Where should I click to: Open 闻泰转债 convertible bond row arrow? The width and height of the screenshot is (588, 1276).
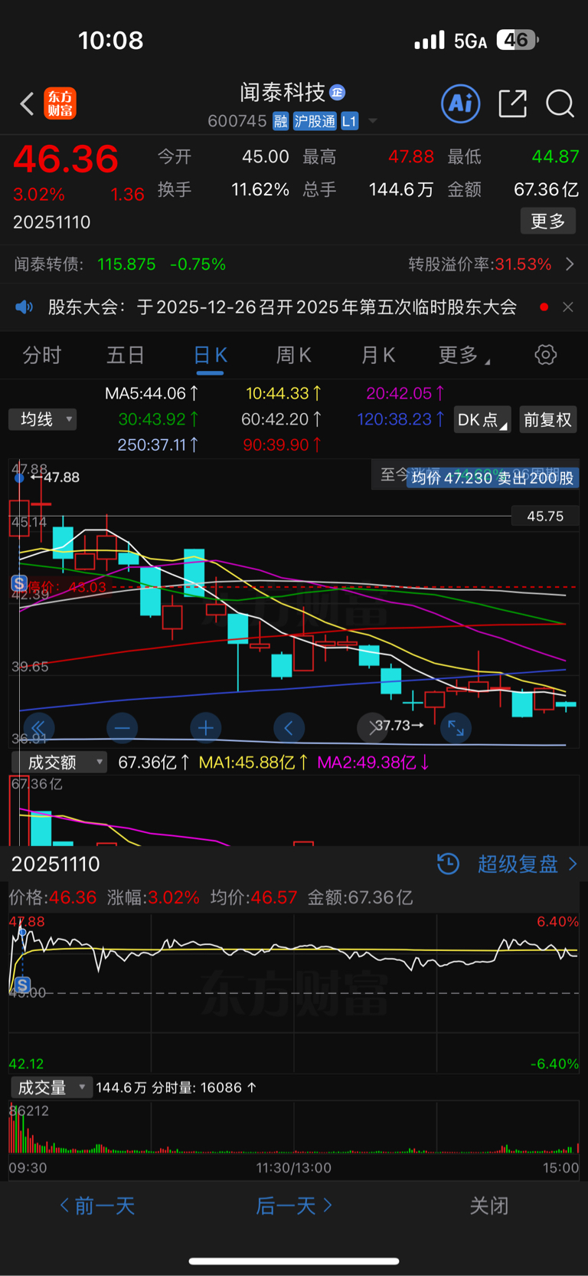(570, 264)
